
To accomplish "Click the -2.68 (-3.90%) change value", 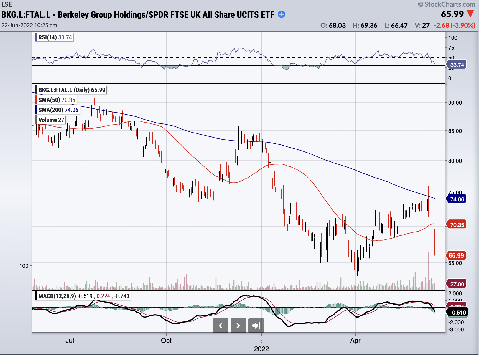I will point(455,25).
